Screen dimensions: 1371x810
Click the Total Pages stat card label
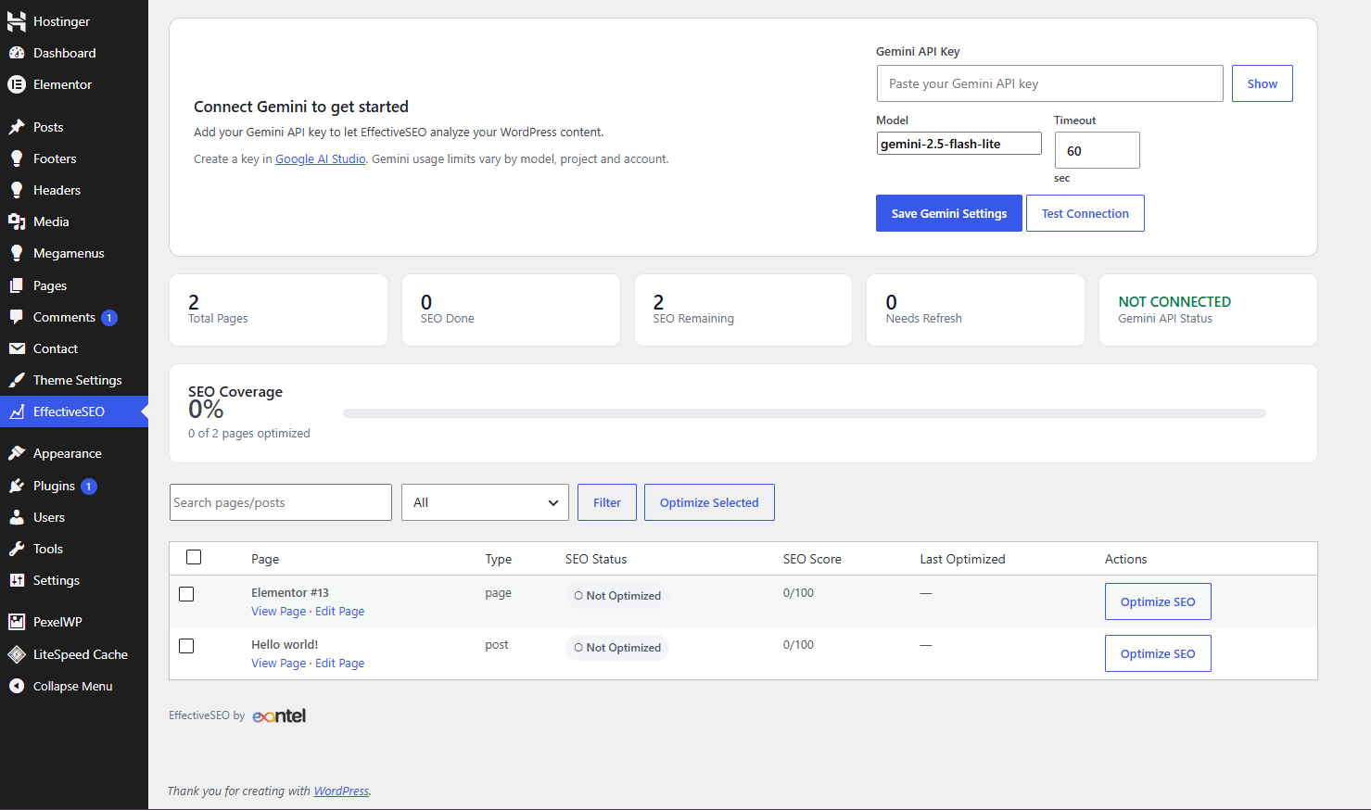pos(218,319)
